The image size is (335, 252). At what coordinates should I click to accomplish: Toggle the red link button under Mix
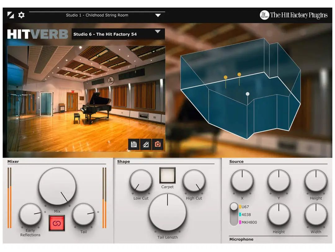click(x=57, y=223)
